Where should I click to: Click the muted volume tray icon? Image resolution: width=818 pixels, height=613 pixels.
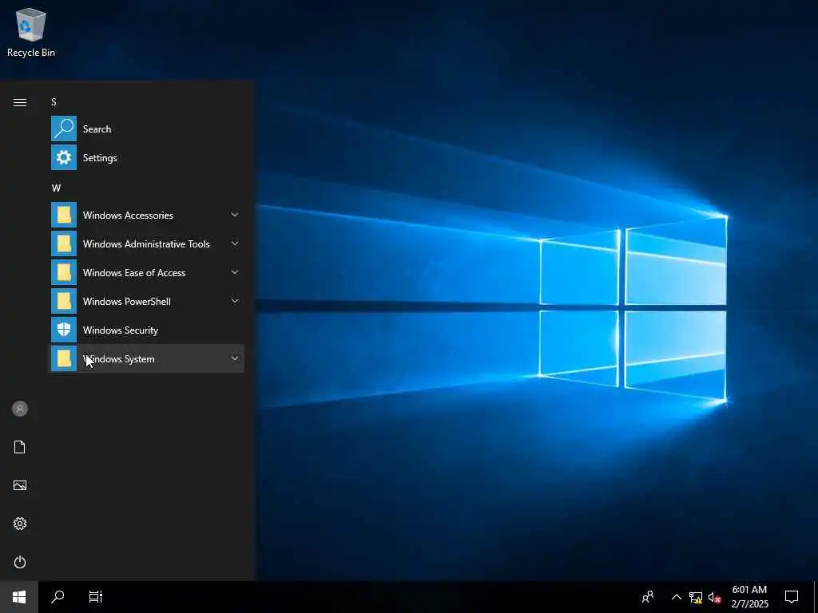click(714, 597)
